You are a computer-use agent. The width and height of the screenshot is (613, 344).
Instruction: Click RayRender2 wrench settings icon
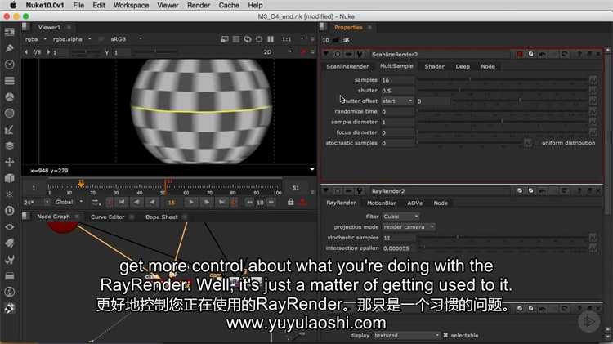360,190
